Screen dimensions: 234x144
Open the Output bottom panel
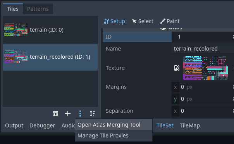click(x=14, y=125)
